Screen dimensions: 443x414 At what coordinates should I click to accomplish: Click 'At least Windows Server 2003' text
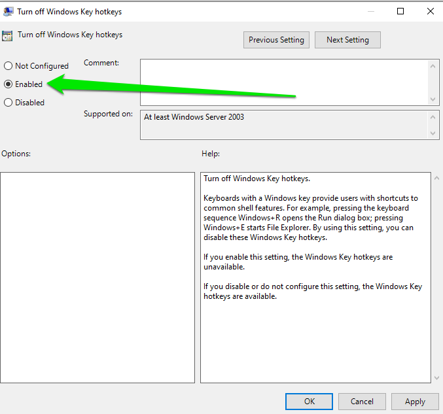(x=194, y=117)
